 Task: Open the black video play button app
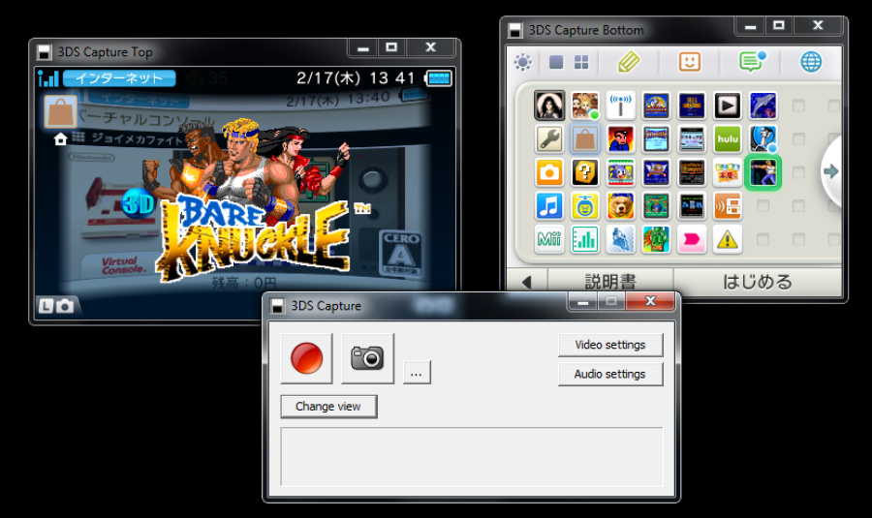pos(728,105)
